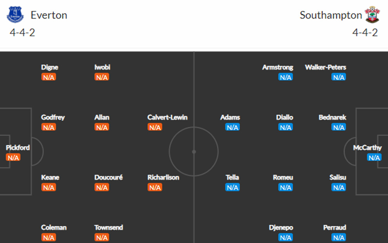View Doucouré's player details
This screenshot has height=243, width=388.
pos(108,177)
